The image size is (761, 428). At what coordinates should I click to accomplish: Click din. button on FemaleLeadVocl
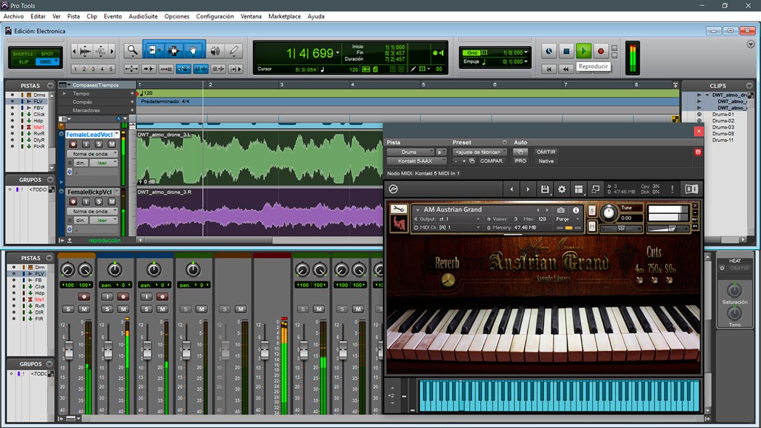tap(81, 163)
